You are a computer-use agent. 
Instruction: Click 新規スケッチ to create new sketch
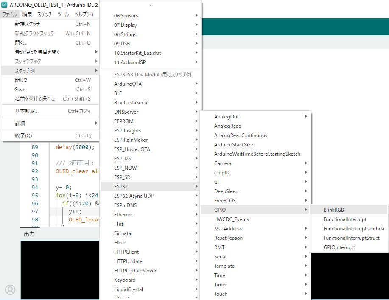(x=28, y=24)
